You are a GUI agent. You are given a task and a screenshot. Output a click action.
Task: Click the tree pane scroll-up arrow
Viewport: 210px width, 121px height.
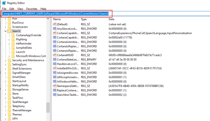[48, 19]
